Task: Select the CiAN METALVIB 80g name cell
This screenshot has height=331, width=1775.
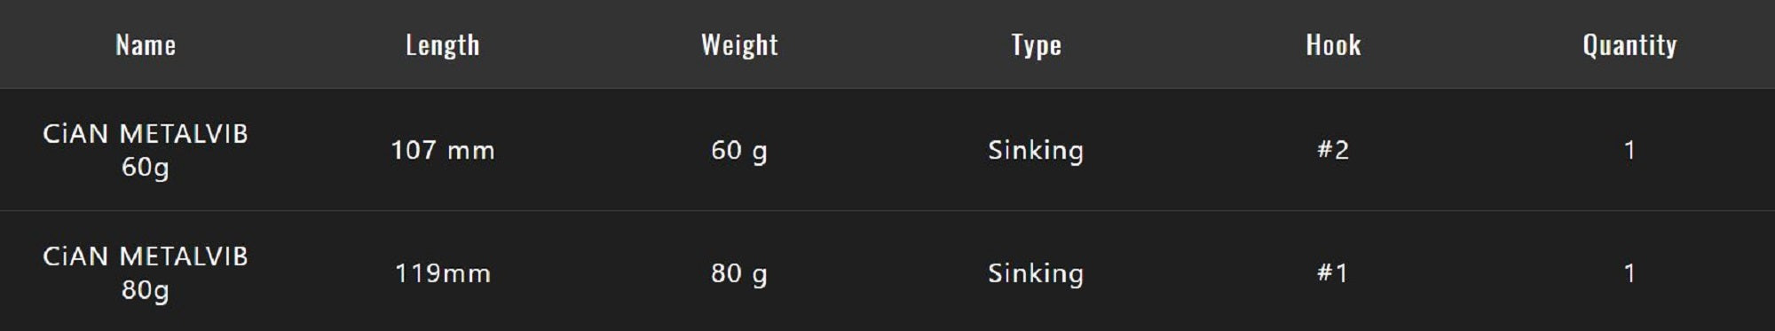Action: (146, 273)
